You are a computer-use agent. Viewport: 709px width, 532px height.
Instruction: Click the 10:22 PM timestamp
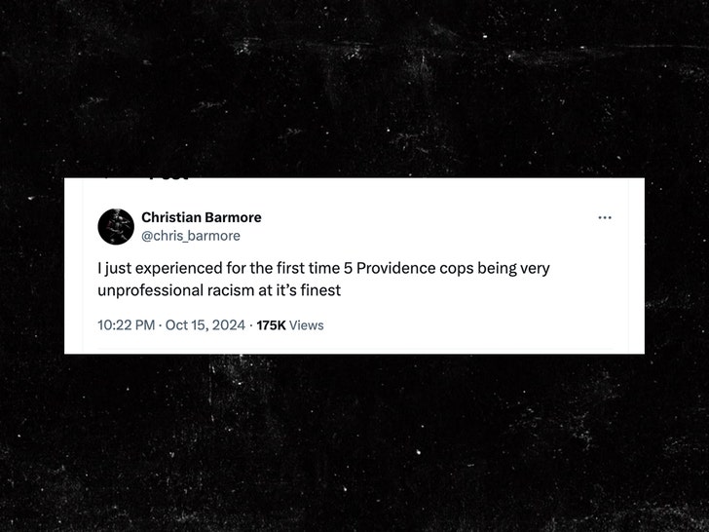click(127, 324)
